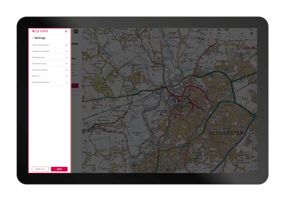Screen dimensions: 285x201
Task: Click the OS MAPS logo
Action: click(x=40, y=31)
